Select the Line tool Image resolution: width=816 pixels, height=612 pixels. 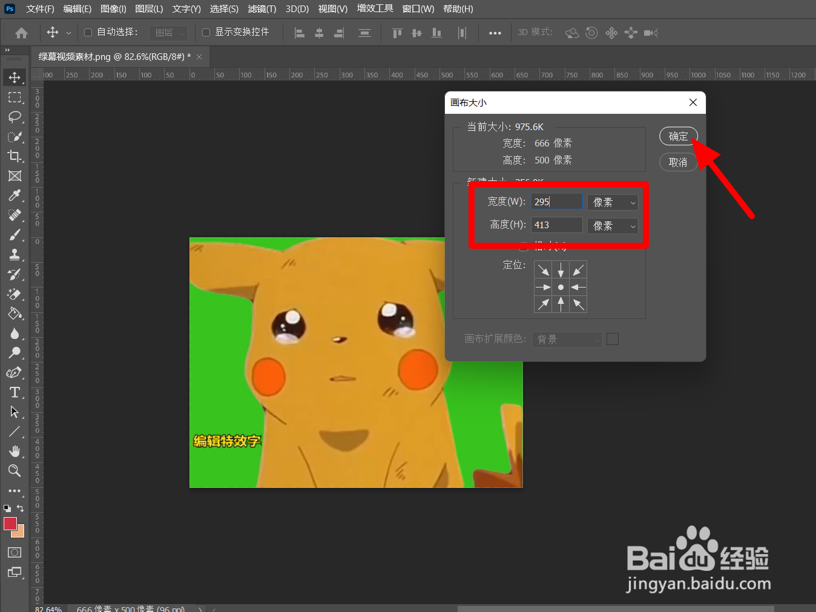coord(15,432)
